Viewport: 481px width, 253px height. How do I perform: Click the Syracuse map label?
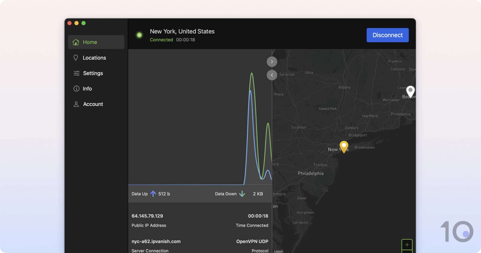[x=287, y=74]
